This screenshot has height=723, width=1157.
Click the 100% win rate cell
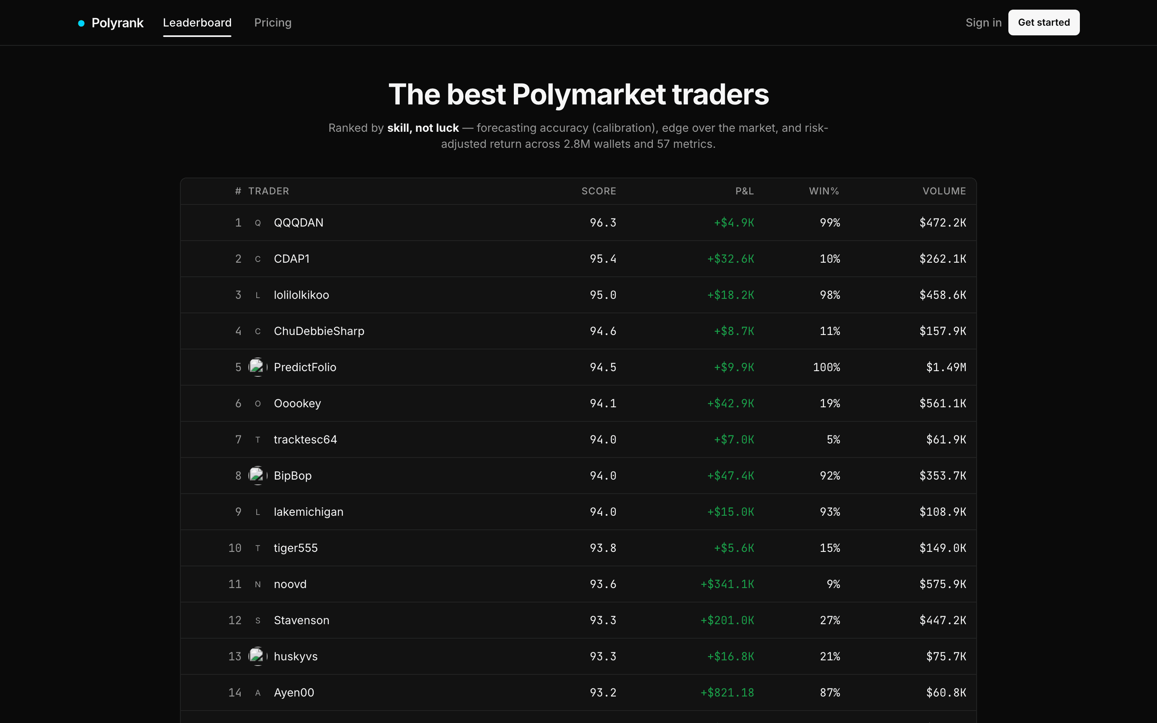(x=827, y=367)
